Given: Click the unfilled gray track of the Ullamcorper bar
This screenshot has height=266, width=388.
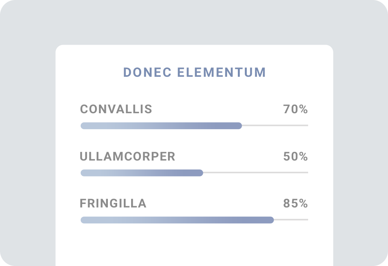Looking at the screenshot, I should [x=255, y=173].
